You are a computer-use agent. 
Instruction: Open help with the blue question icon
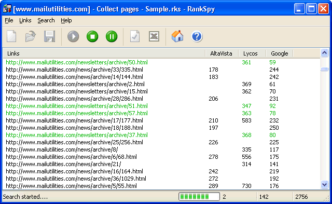tap(197, 36)
